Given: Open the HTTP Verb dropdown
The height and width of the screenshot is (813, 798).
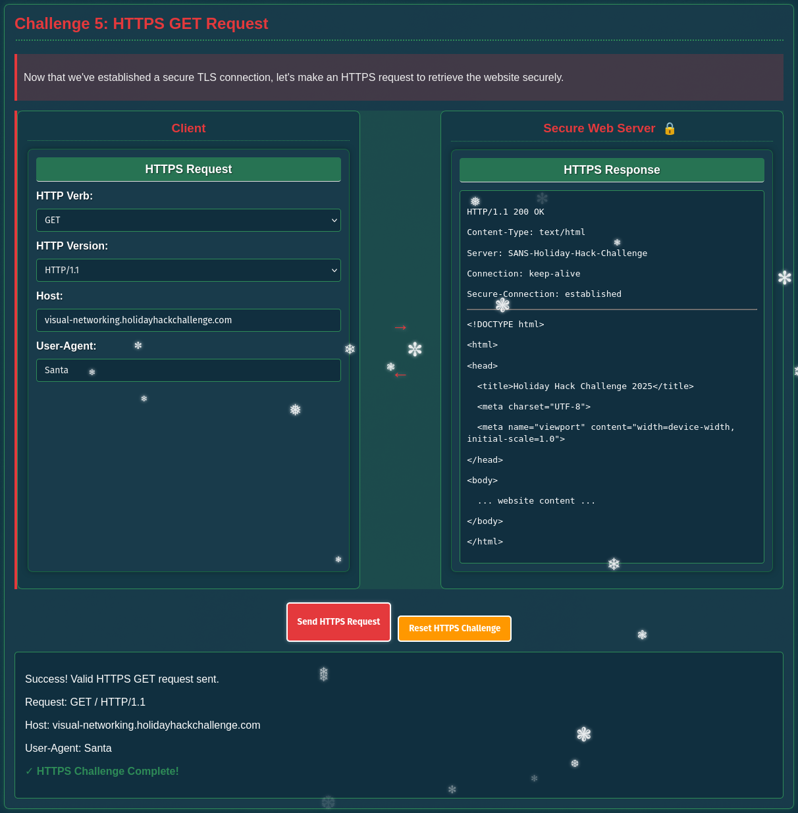Looking at the screenshot, I should (x=188, y=220).
